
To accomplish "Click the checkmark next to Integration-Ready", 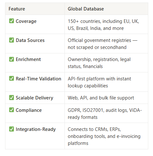I will coord(11,129).
